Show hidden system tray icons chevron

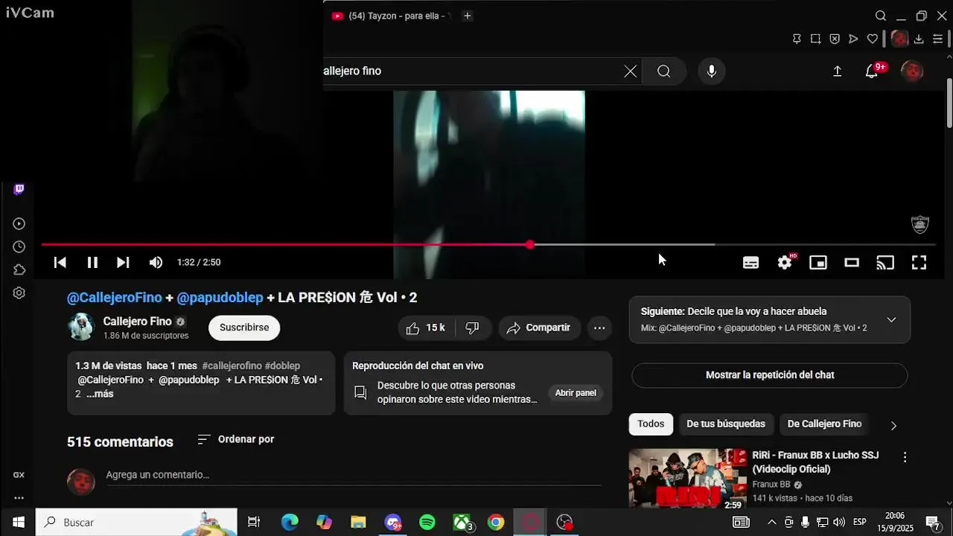[x=772, y=523]
